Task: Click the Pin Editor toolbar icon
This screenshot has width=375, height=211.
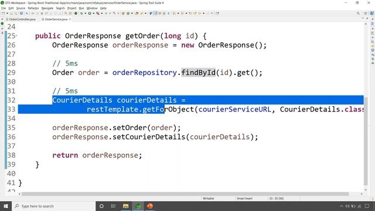Action: 217,13
